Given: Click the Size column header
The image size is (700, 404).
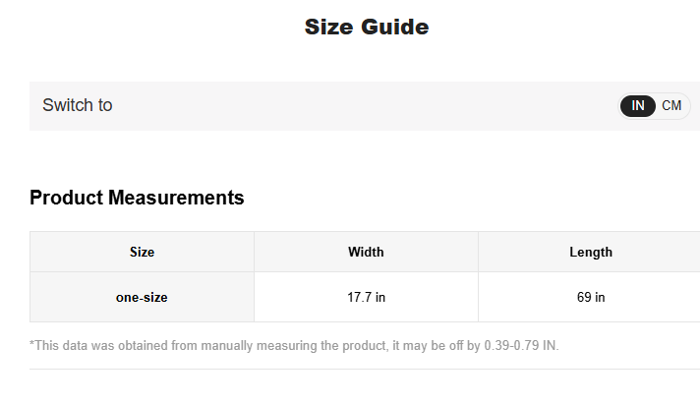Looking at the screenshot, I should click(142, 253).
